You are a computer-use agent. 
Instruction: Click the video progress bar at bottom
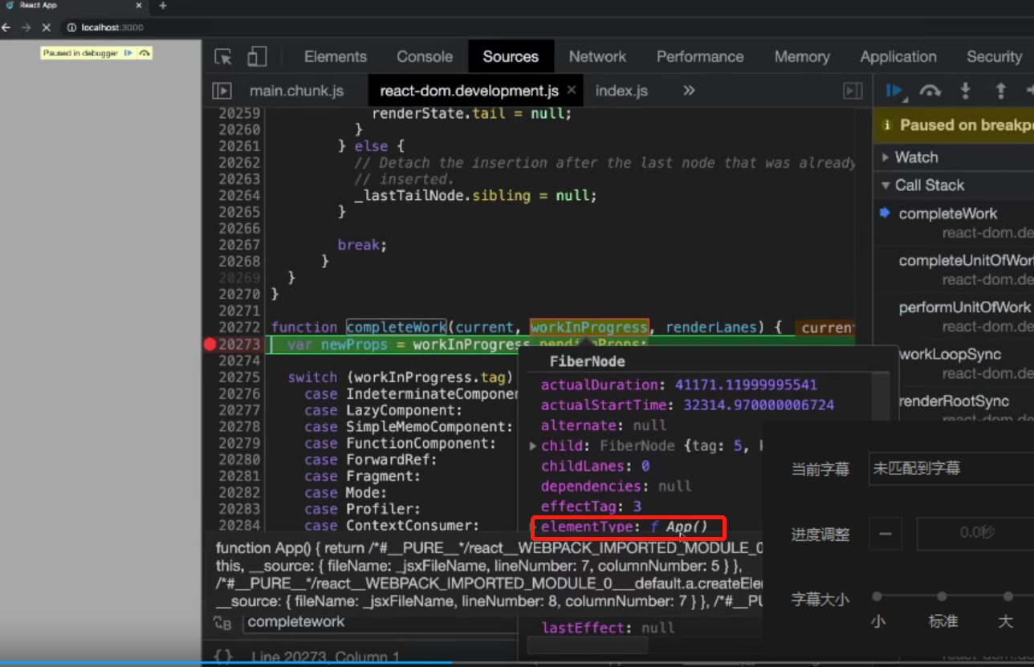coord(517,663)
